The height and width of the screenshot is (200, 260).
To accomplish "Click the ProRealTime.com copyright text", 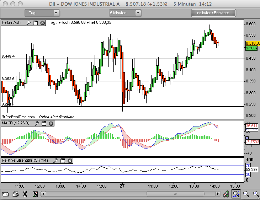I will 18,117.
